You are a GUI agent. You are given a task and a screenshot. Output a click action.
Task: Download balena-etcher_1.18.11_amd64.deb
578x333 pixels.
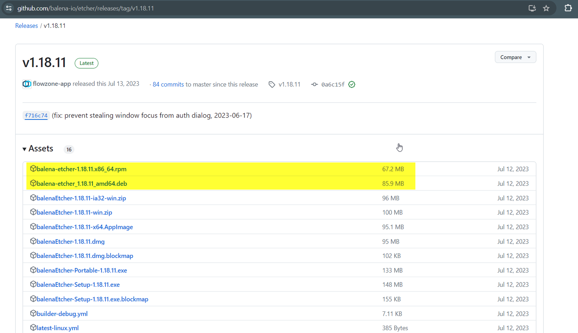point(82,183)
